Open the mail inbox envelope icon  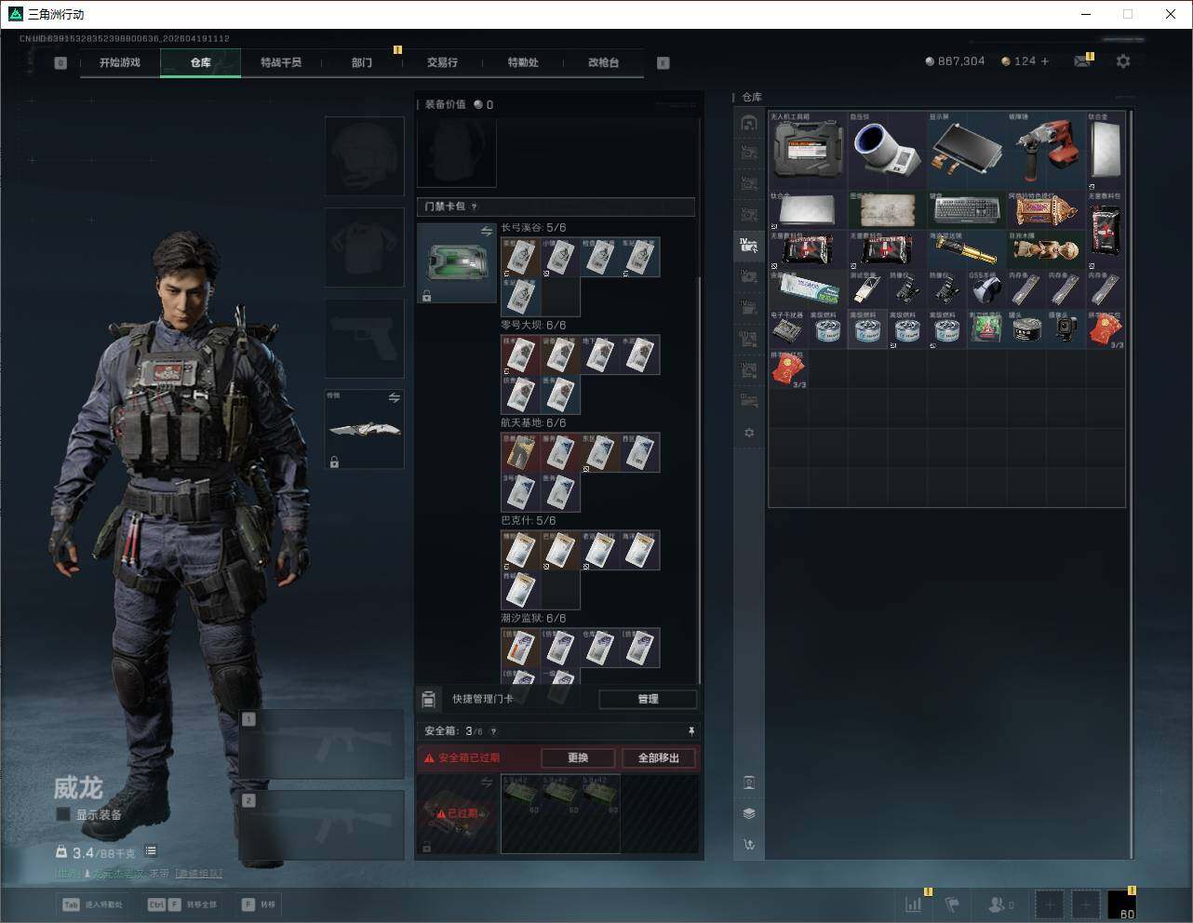(x=1082, y=61)
